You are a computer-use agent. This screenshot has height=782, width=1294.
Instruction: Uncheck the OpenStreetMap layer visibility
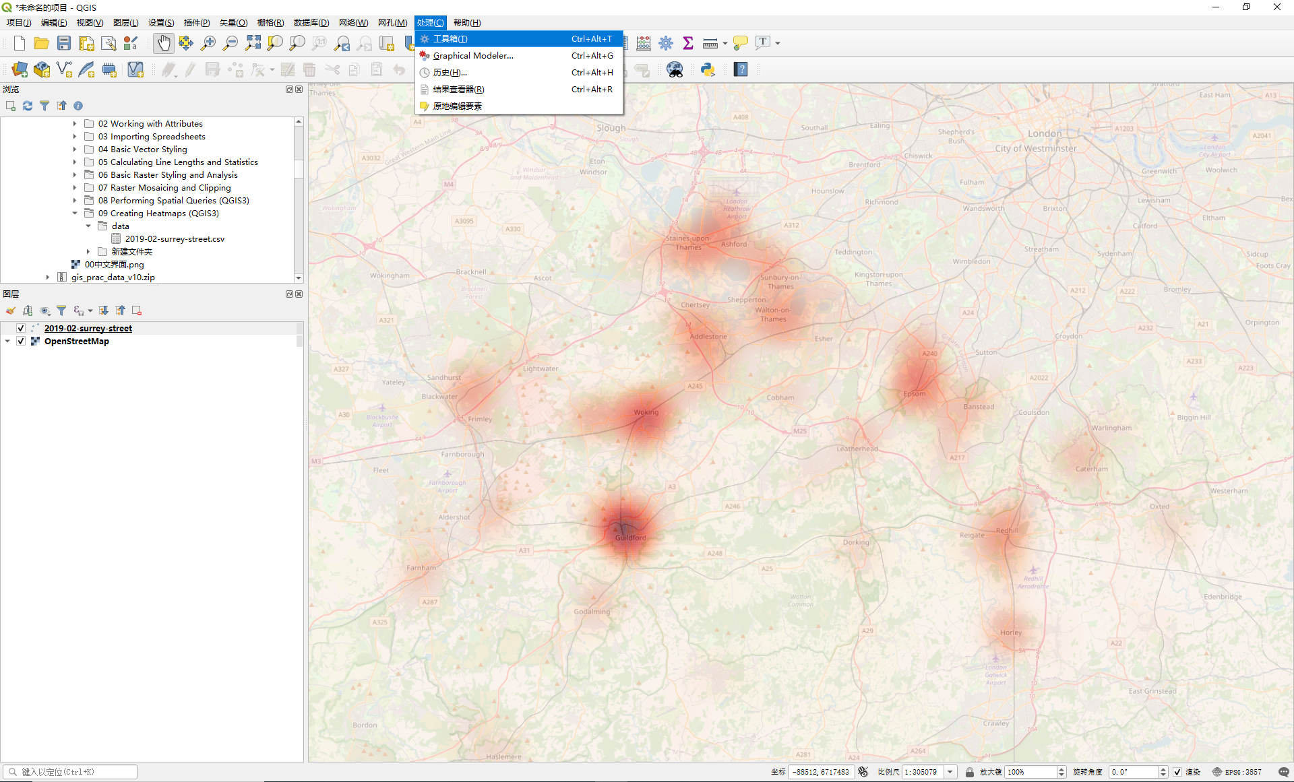[x=21, y=341]
